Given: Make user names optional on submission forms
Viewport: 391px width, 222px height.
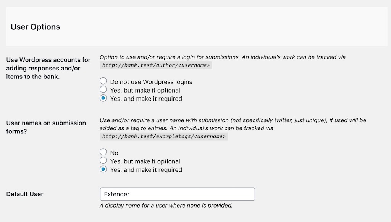Looking at the screenshot, I should point(103,161).
